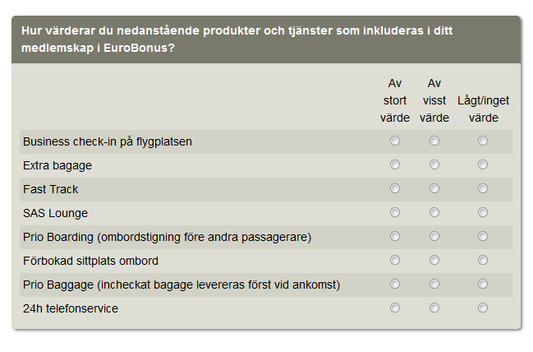
Task: Rate Business check-in as 'Av visst värde'
Action: tap(434, 141)
